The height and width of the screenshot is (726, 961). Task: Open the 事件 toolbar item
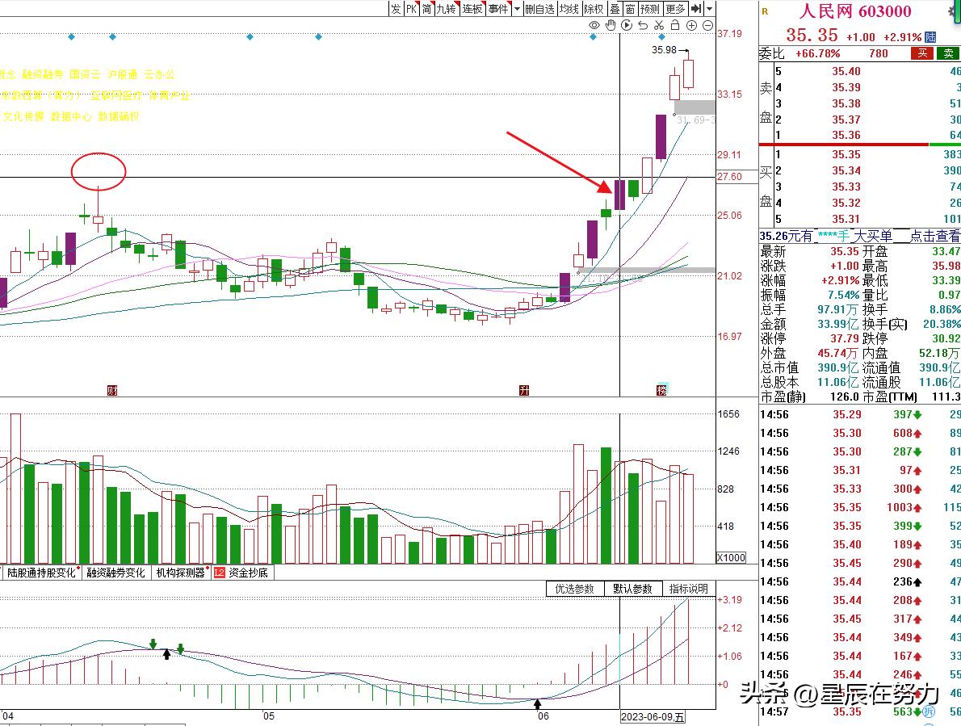tap(498, 9)
